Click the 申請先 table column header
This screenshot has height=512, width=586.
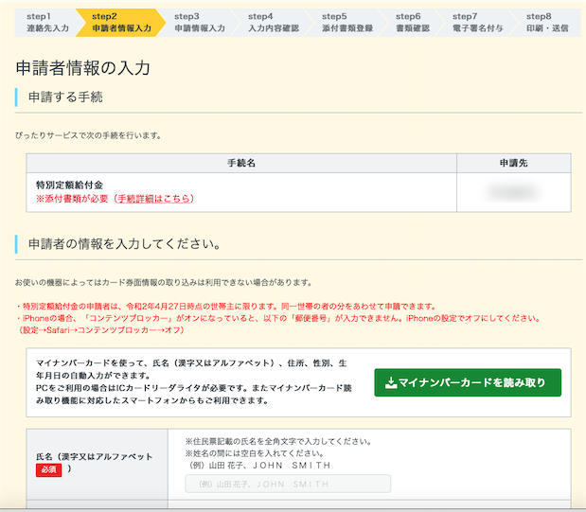pyautogui.click(x=513, y=163)
